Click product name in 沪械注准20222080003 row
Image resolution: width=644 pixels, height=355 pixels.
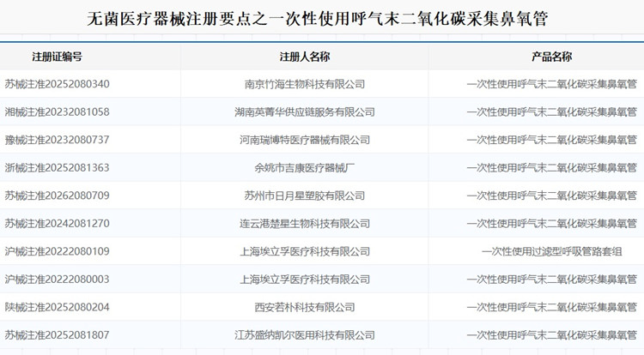point(551,280)
